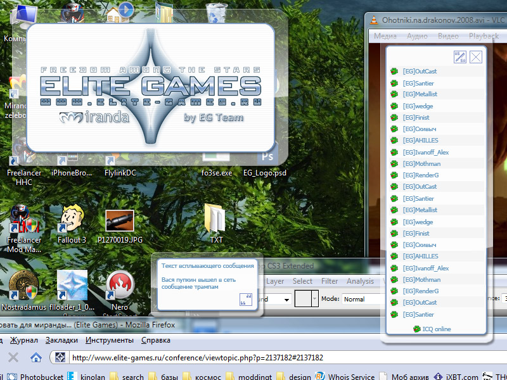Open the Fallout 3 desktop shortcut
Screen dimensions: 507x380
click(x=72, y=220)
